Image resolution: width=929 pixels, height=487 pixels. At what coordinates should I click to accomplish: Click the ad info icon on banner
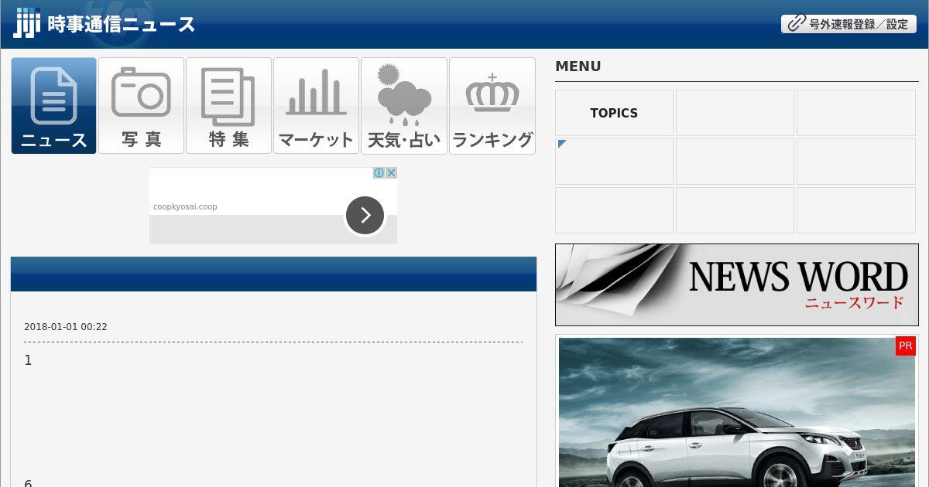pyautogui.click(x=379, y=173)
